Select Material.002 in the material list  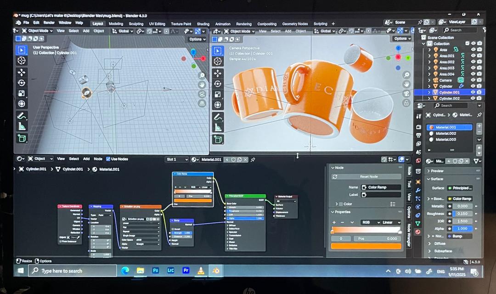tap(450, 134)
